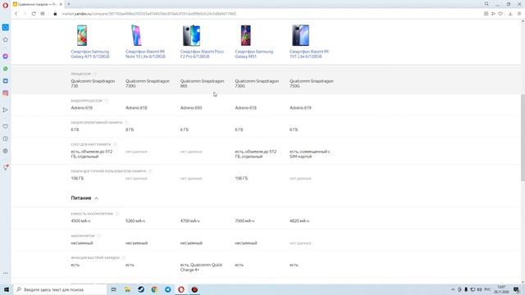The width and height of the screenshot is (525, 295).
Task: Open the location pin icon in sidebar
Action: coord(6,167)
